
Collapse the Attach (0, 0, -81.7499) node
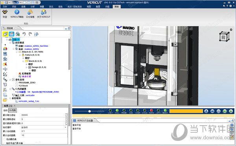17,52
